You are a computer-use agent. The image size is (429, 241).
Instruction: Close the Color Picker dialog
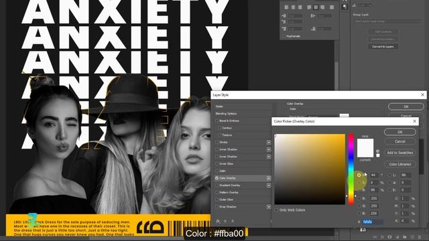414,121
